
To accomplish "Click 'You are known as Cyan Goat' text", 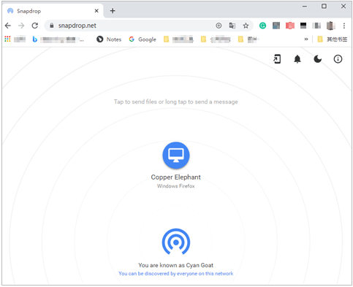I will point(176,265).
